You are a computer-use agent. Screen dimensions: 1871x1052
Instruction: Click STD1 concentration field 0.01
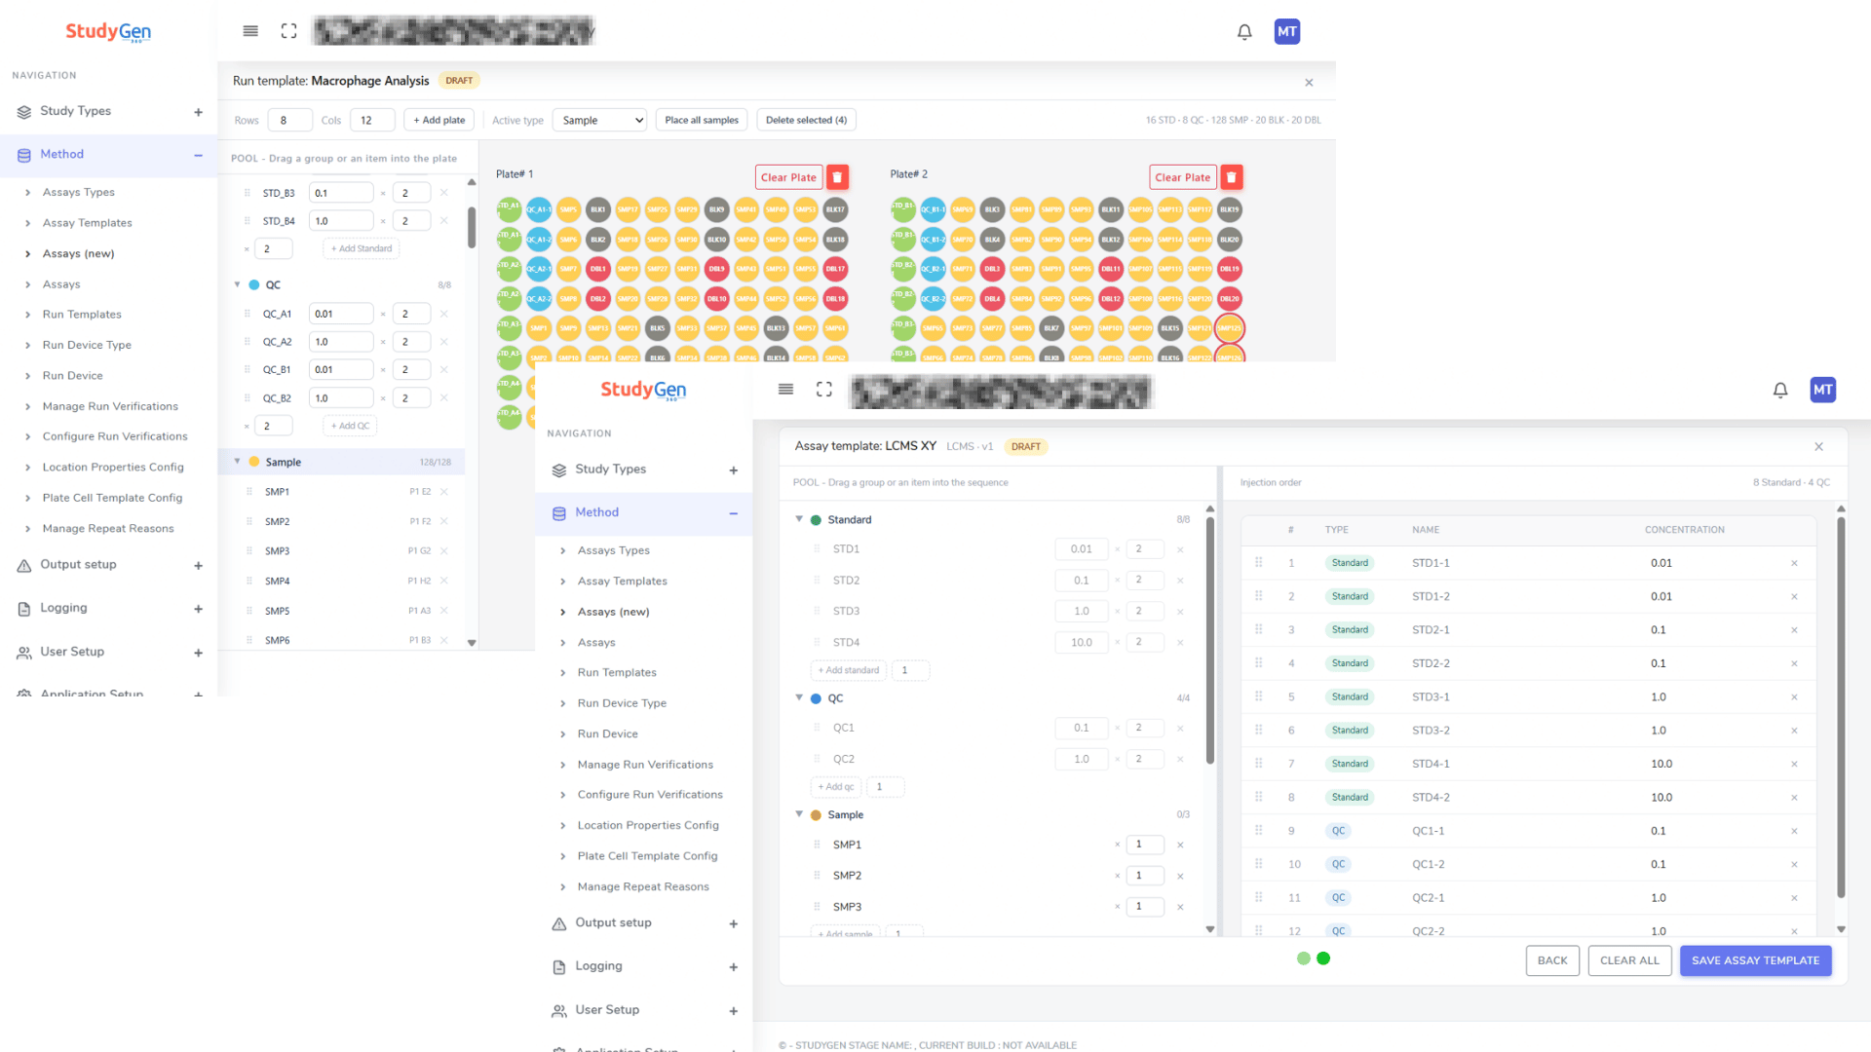1082,549
